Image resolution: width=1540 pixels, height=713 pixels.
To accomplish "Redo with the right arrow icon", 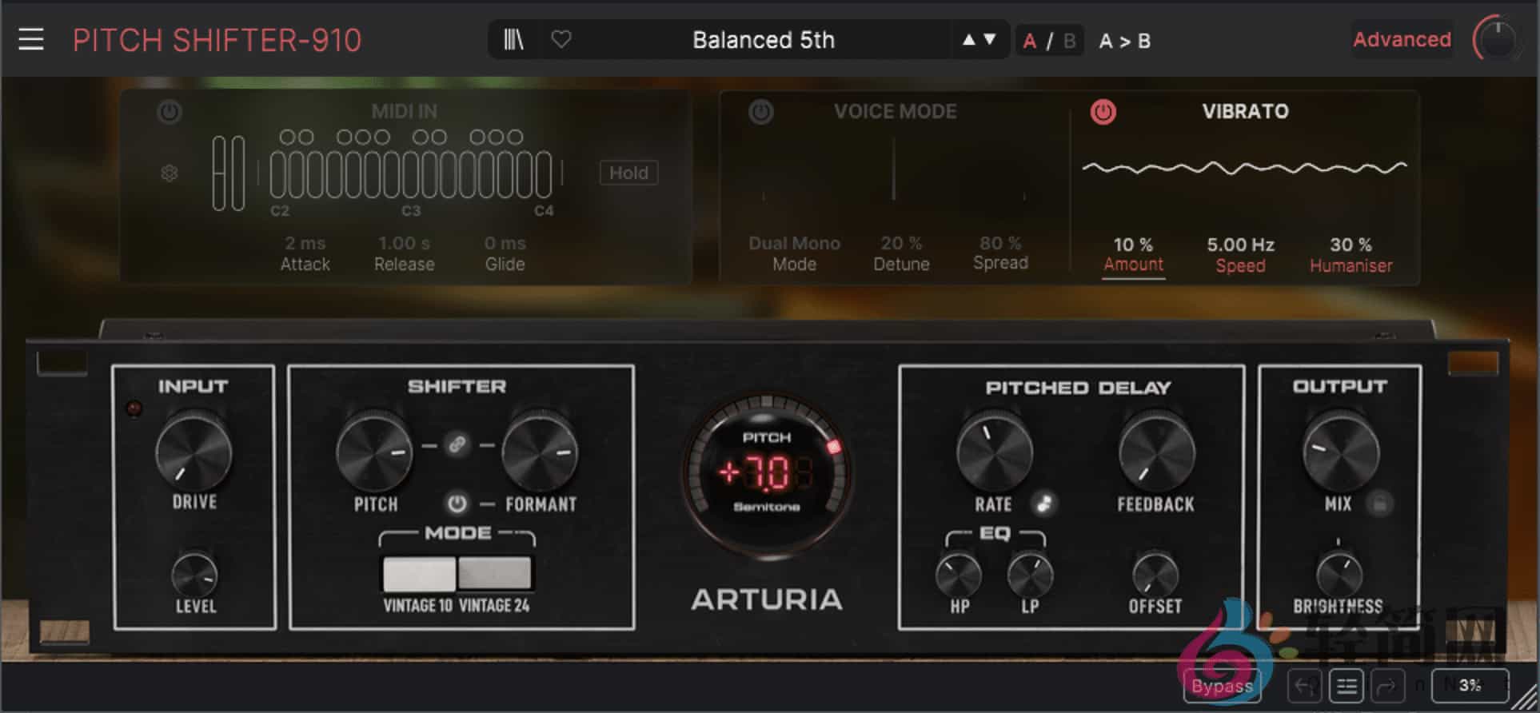I will click(1388, 686).
